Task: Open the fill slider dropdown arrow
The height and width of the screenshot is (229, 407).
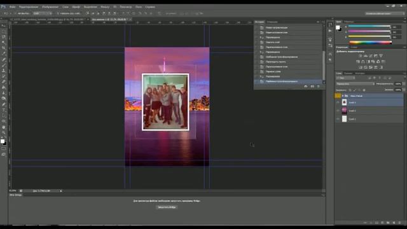Action: pyautogui.click(x=404, y=90)
